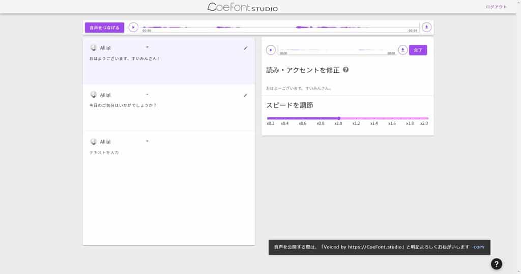Screen dimensions: 521x274
Task: Click Allial avatar on おはようございます line
Action: 94,48
